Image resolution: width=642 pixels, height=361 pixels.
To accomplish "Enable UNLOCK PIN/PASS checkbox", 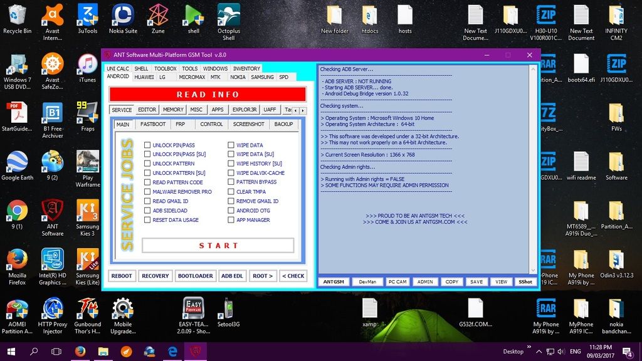I will click(147, 145).
